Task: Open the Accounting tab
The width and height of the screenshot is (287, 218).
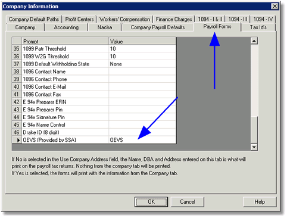Action: pyautogui.click(x=66, y=27)
